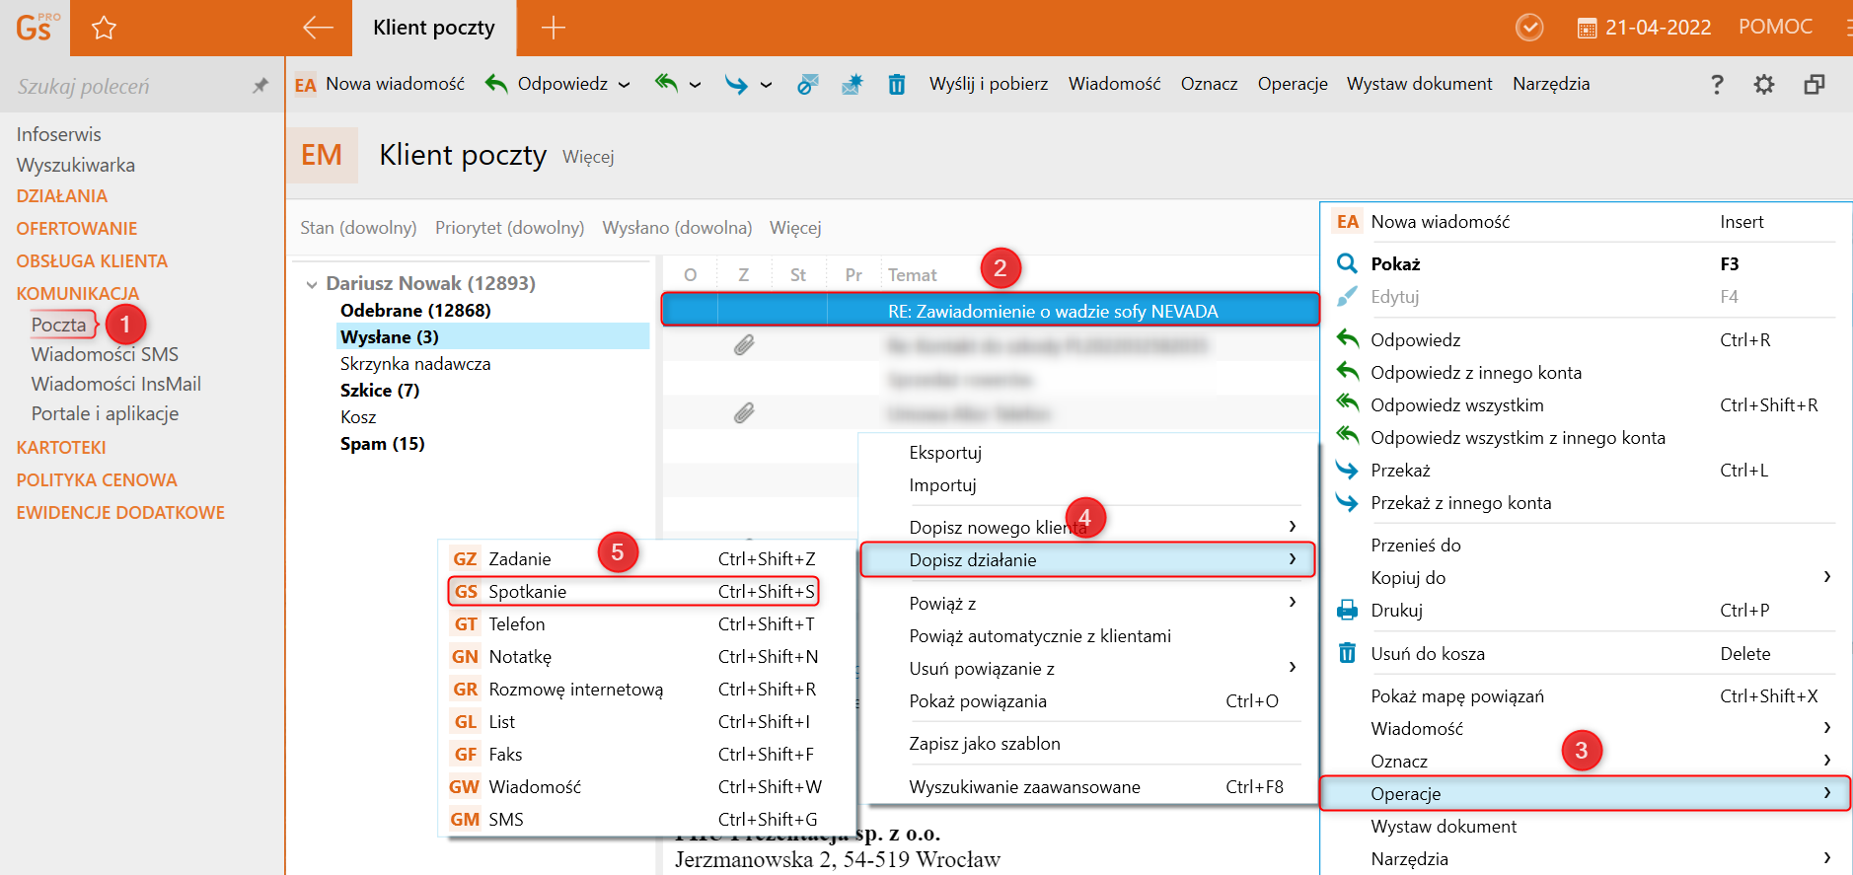Click the magnifier Pokaż icon
1853x875 pixels.
[x=1347, y=264]
